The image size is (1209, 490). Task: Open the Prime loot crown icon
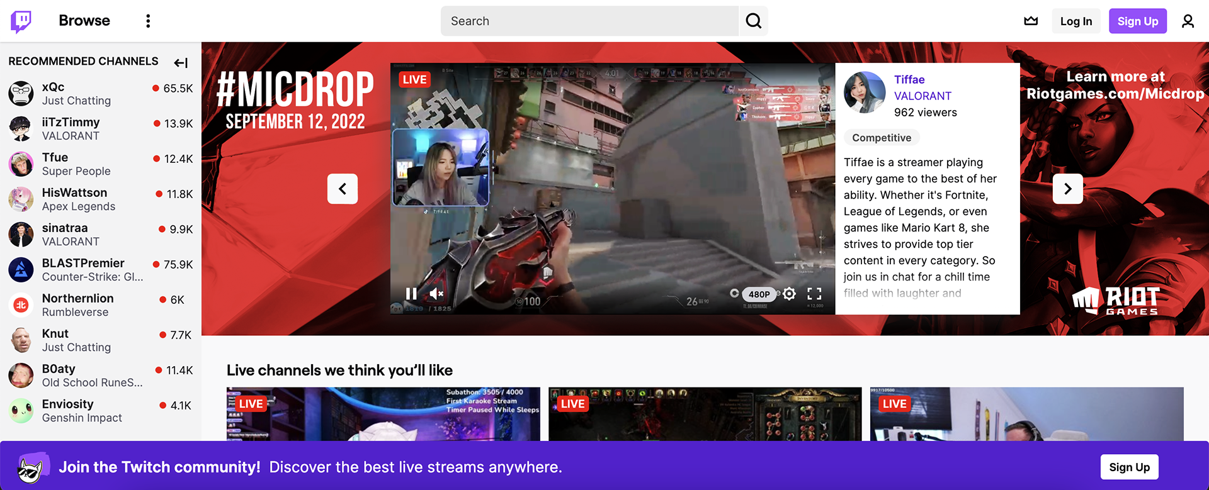[x=1031, y=21]
